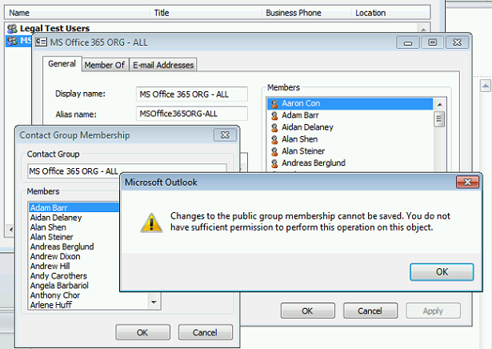This screenshot has width=492, height=349.
Task: Maximize the MS Office 365 ORG properties window
Action: click(x=432, y=42)
